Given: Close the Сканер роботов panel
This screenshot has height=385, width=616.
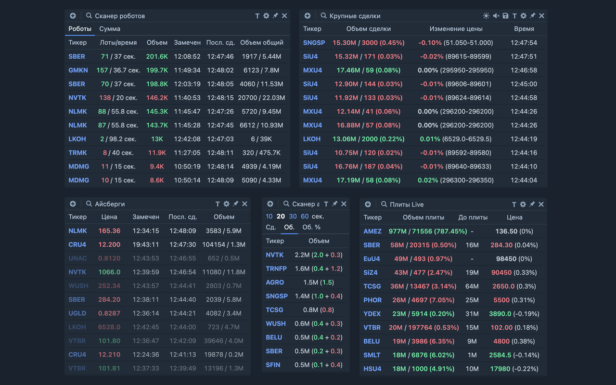Looking at the screenshot, I should click(284, 16).
